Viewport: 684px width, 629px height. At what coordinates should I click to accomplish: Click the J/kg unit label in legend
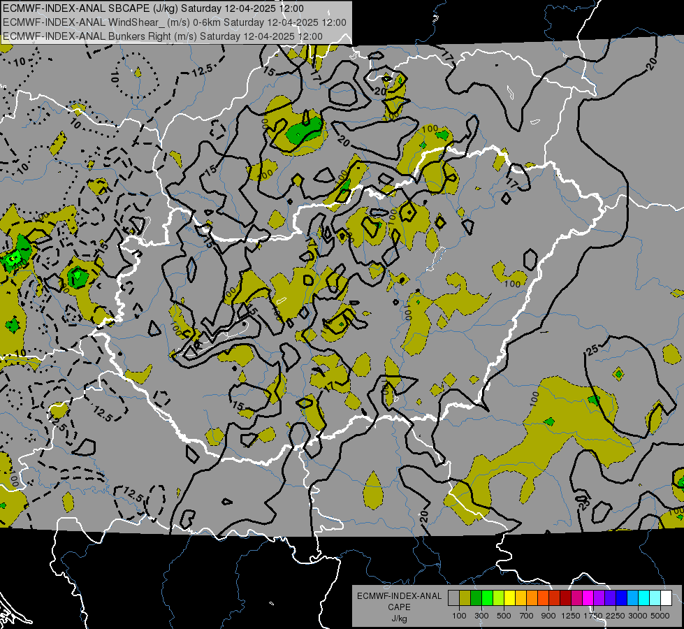point(399,619)
